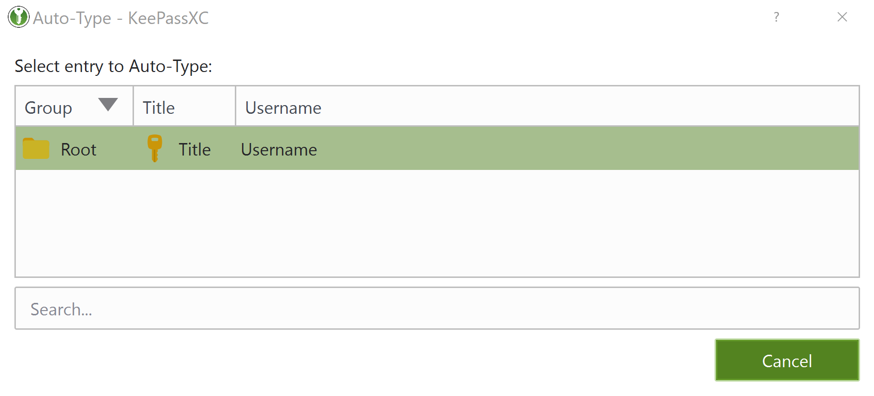
Task: Select Username in the highlighted row
Action: click(279, 149)
